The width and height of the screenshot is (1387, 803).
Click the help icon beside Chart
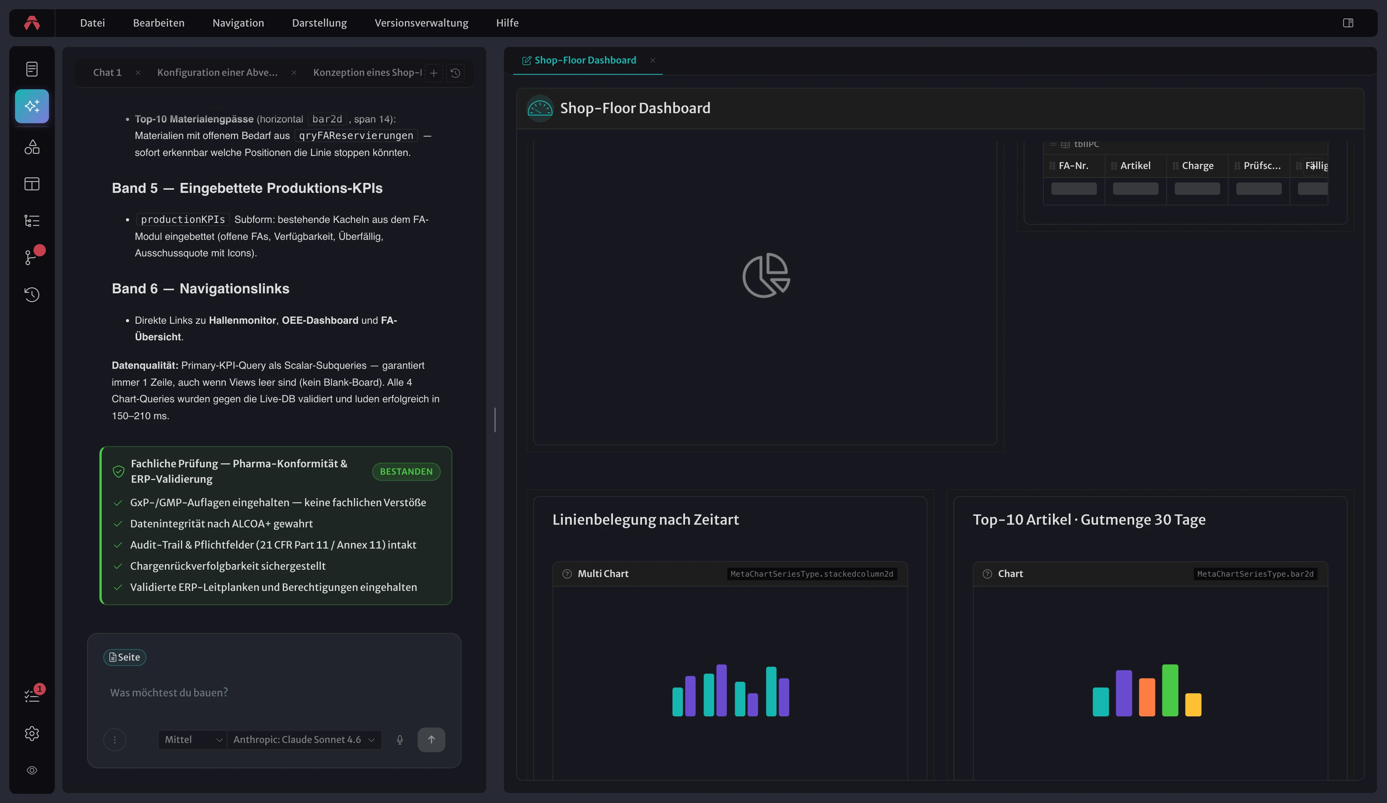pos(987,574)
